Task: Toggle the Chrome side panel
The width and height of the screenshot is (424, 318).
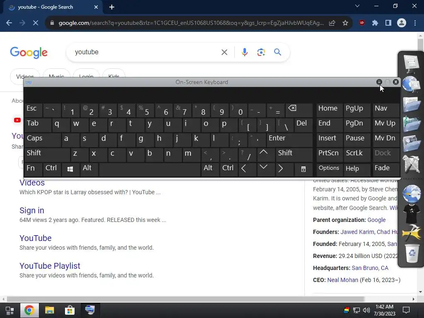Action: pyautogui.click(x=388, y=23)
